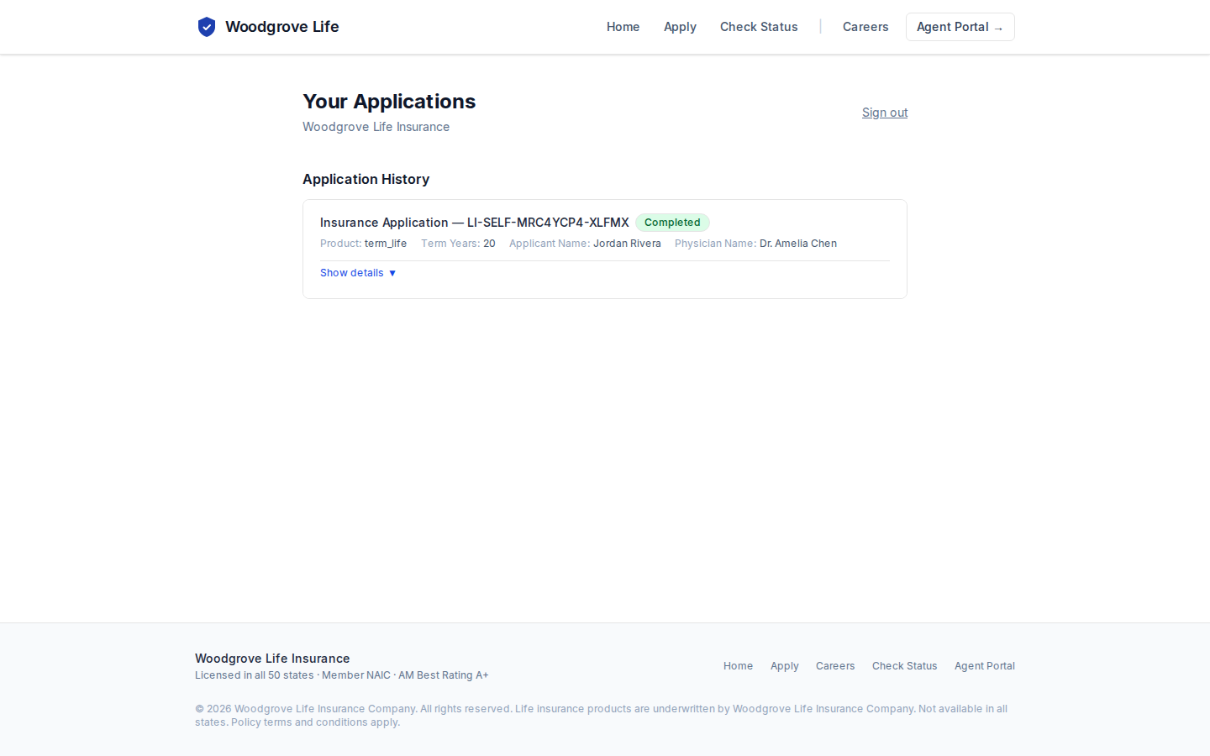The width and height of the screenshot is (1210, 756).
Task: Open Careers link in the footer
Action: coord(835,666)
